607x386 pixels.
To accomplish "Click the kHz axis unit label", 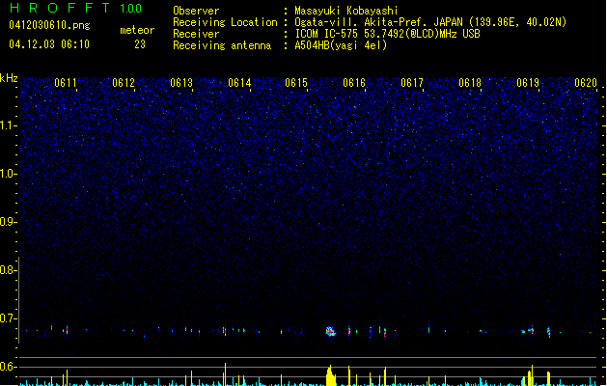I will (x=9, y=78).
